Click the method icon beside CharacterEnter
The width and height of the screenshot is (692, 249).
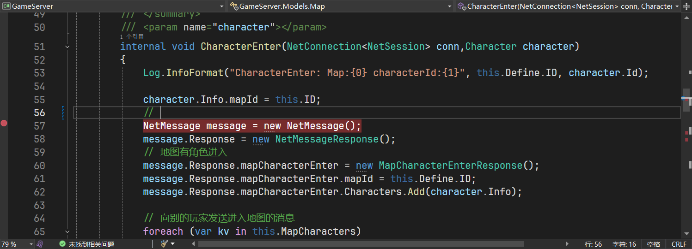pyautogui.click(x=462, y=6)
